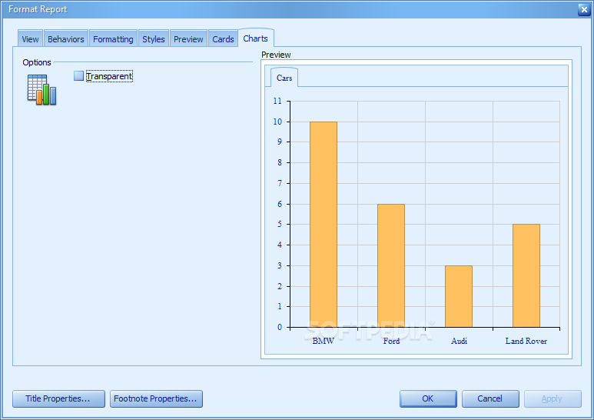Click the 11 value on the y-axis

277,101
